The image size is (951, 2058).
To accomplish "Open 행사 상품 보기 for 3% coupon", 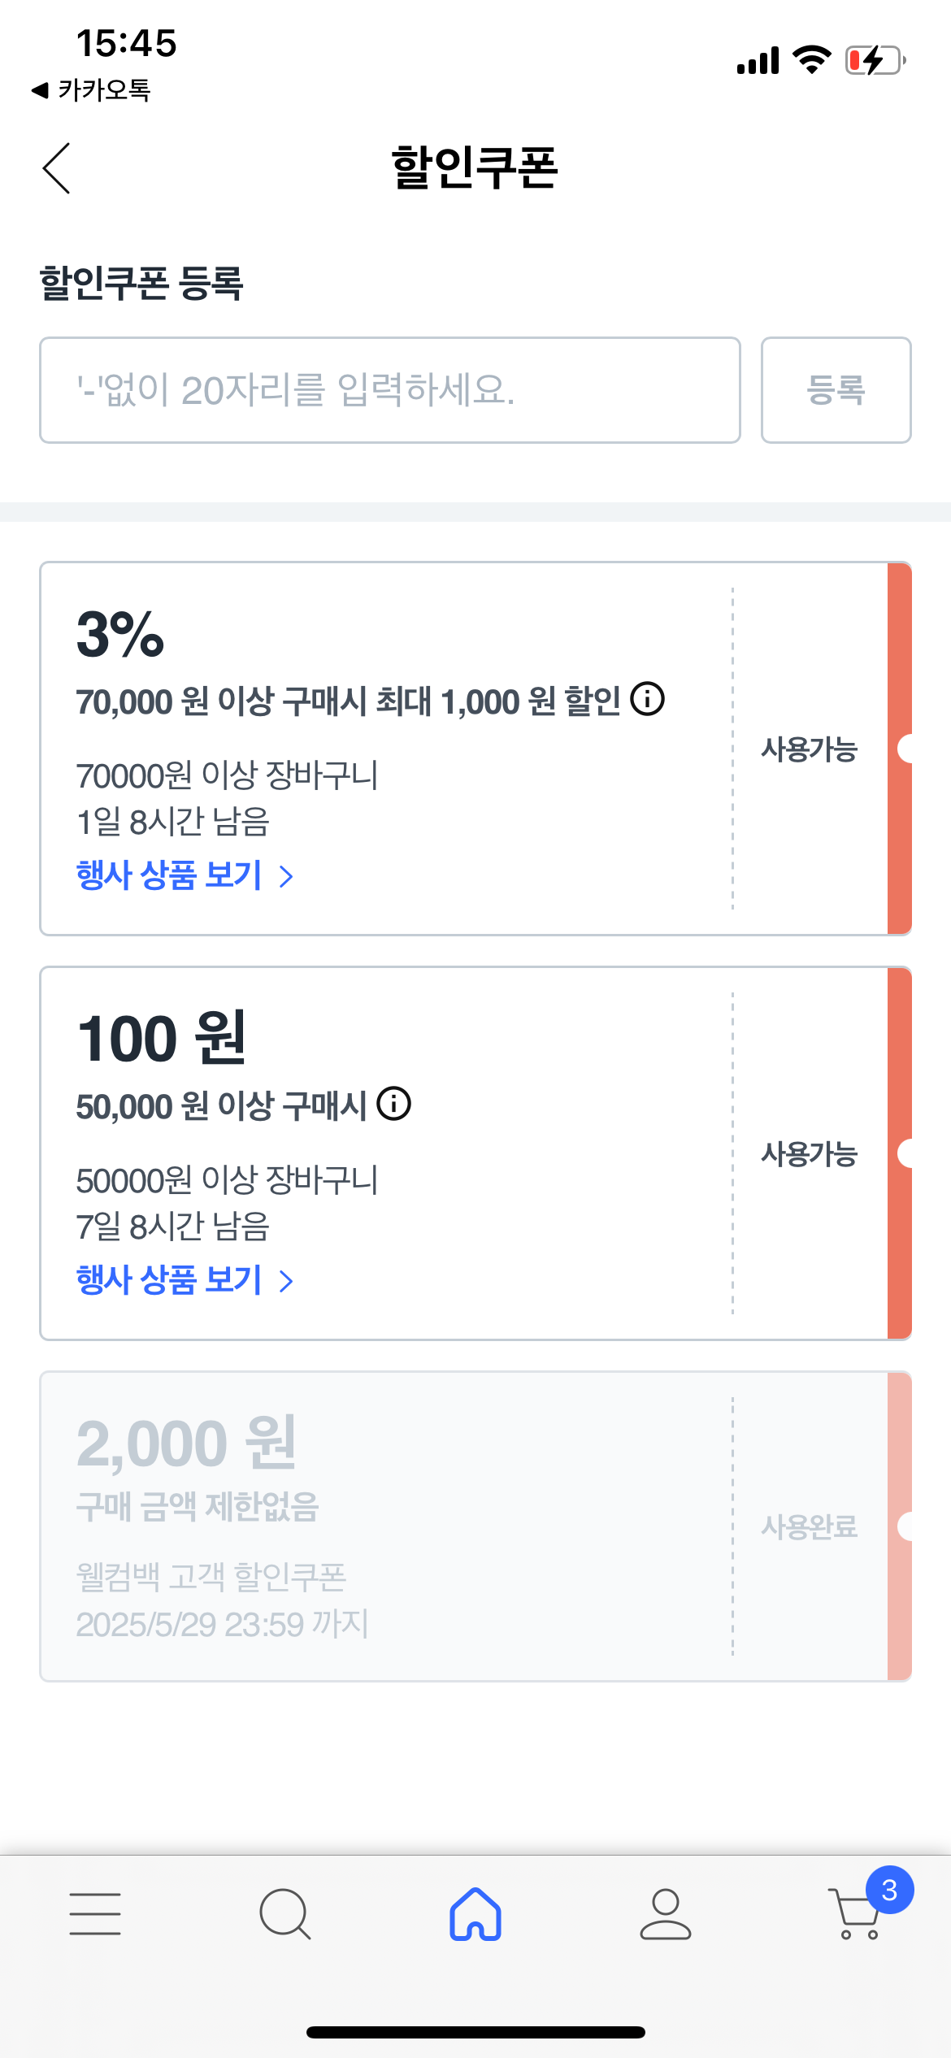I will 169,875.
